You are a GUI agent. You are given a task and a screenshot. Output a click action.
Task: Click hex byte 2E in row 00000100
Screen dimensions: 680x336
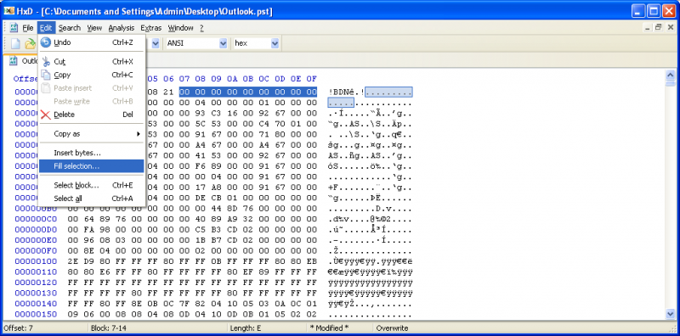tap(73, 261)
